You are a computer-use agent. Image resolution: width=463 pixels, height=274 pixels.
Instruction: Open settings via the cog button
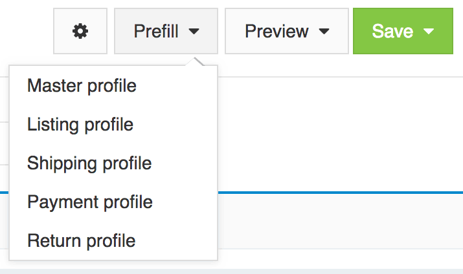click(x=80, y=31)
